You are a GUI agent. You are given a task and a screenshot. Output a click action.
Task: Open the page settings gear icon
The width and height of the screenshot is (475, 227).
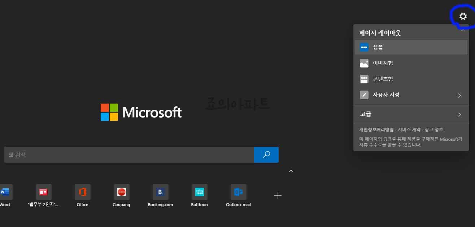click(463, 16)
